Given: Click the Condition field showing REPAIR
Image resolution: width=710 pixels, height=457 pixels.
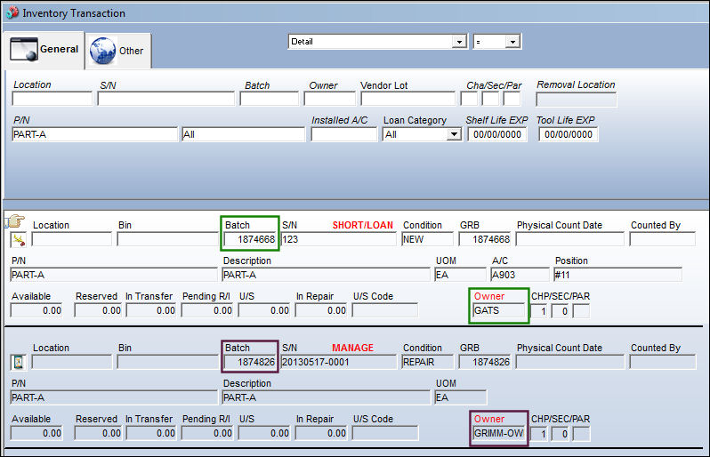Looking at the screenshot, I should coord(427,362).
